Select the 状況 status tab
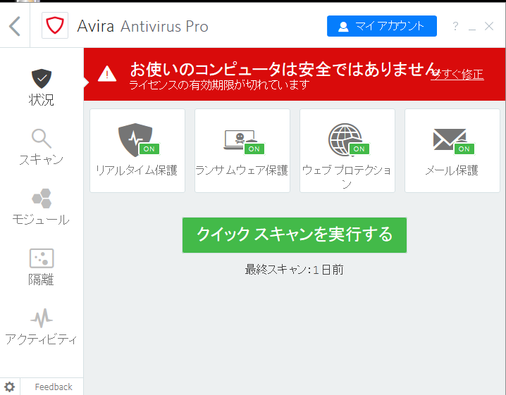 tap(42, 87)
